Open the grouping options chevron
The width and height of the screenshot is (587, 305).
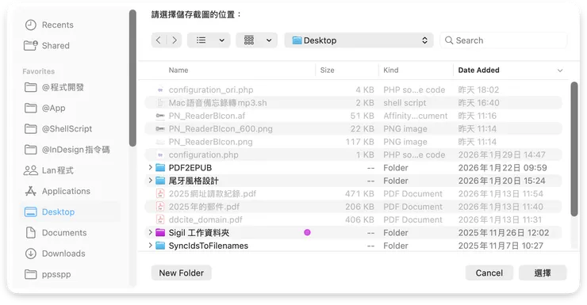pos(269,40)
